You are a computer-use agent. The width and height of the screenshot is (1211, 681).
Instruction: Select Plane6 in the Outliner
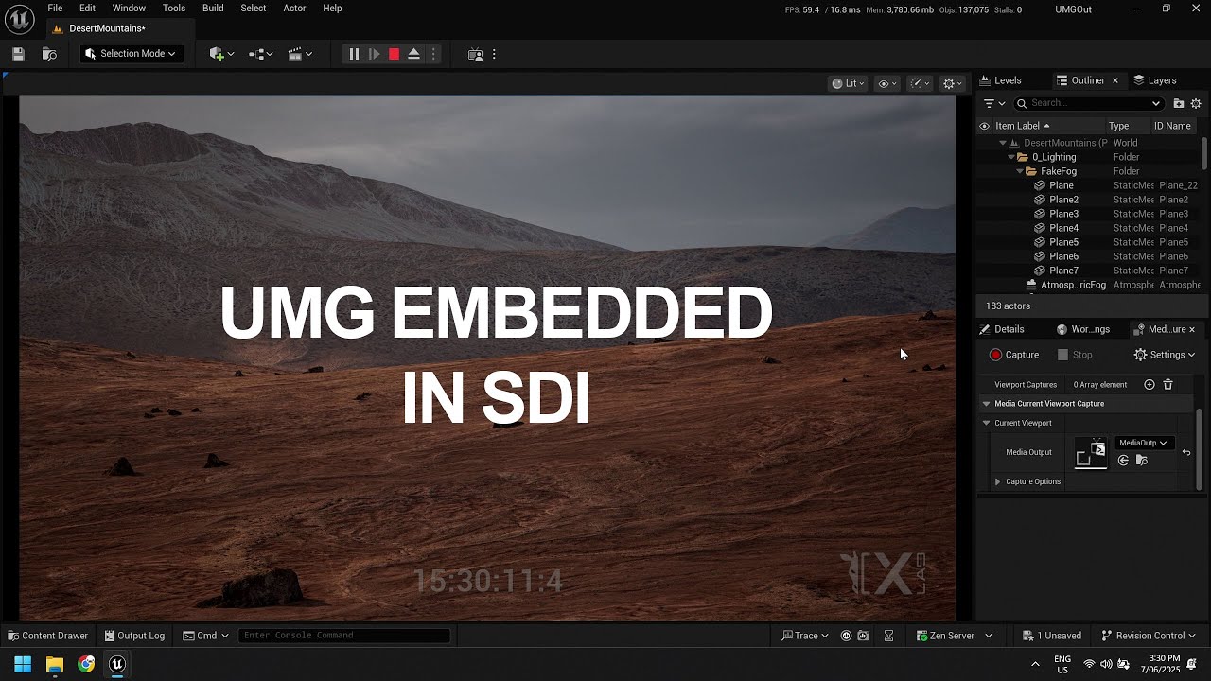(x=1063, y=256)
